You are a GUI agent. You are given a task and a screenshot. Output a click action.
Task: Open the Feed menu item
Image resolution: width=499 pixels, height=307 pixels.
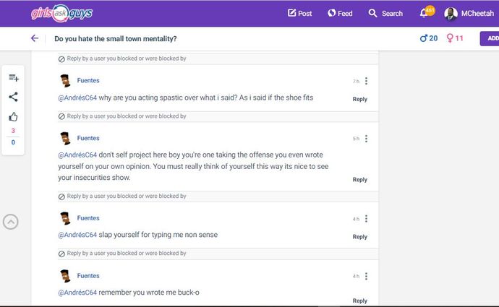(x=340, y=13)
